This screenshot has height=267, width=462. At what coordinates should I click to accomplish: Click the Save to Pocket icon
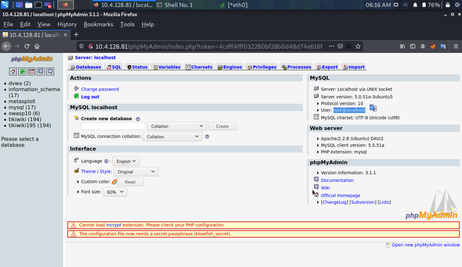tap(340, 46)
